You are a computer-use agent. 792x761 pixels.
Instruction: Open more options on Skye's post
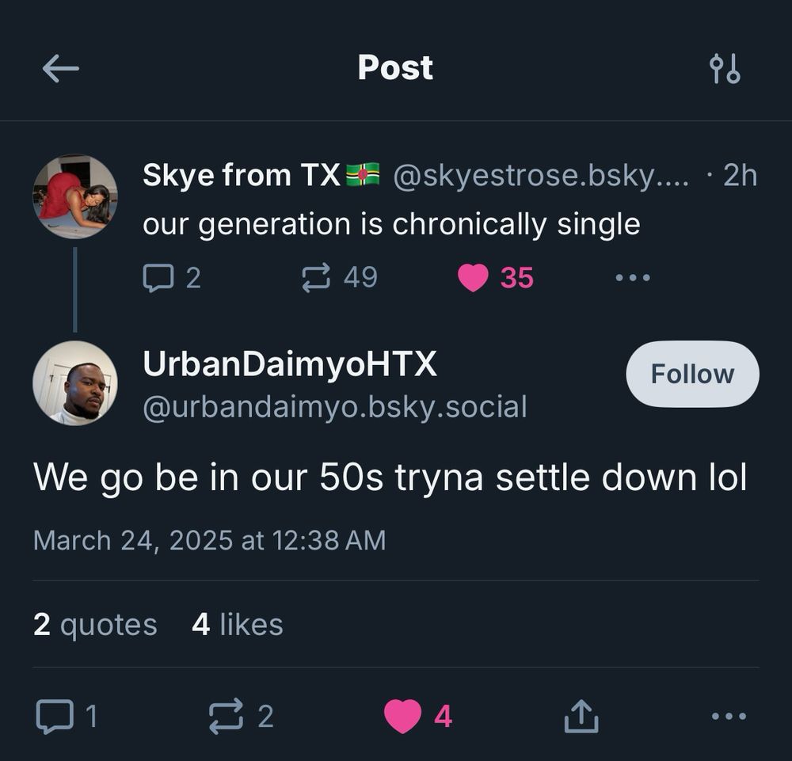click(x=632, y=276)
